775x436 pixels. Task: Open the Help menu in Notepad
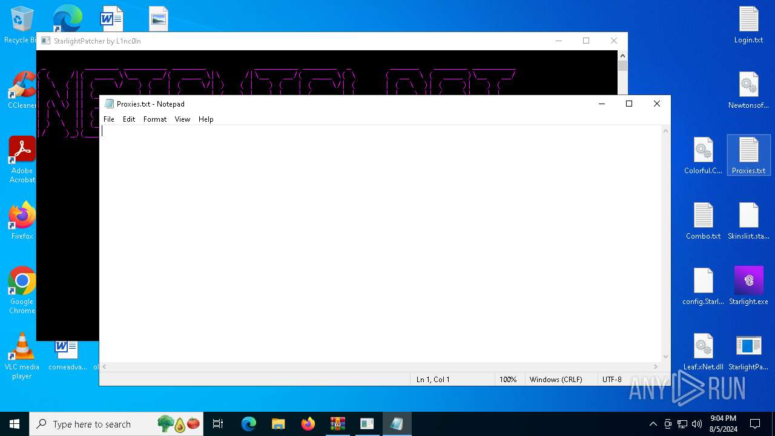[x=206, y=119]
